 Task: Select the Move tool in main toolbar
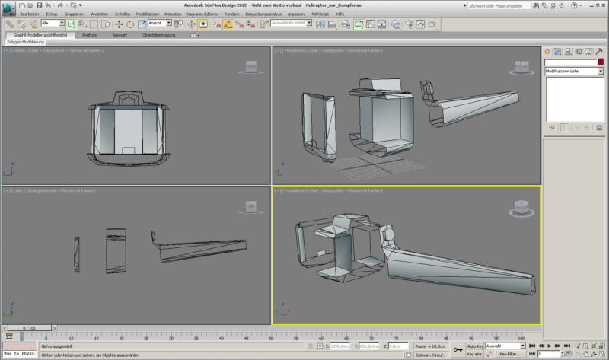click(x=118, y=24)
